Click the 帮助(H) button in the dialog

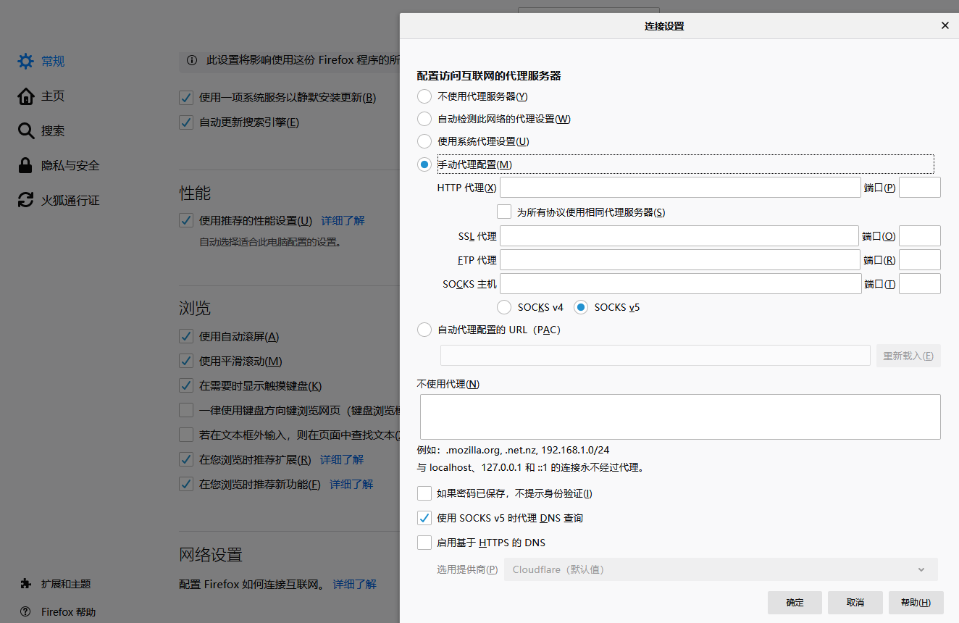916,602
